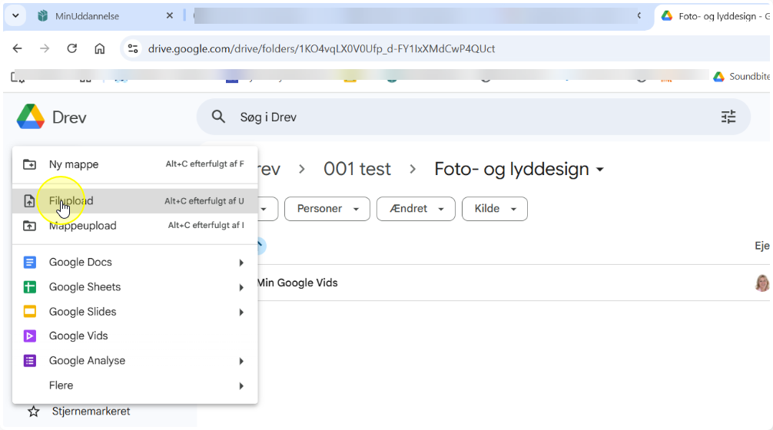Click the owner avatar for Min Google Vids

(761, 283)
